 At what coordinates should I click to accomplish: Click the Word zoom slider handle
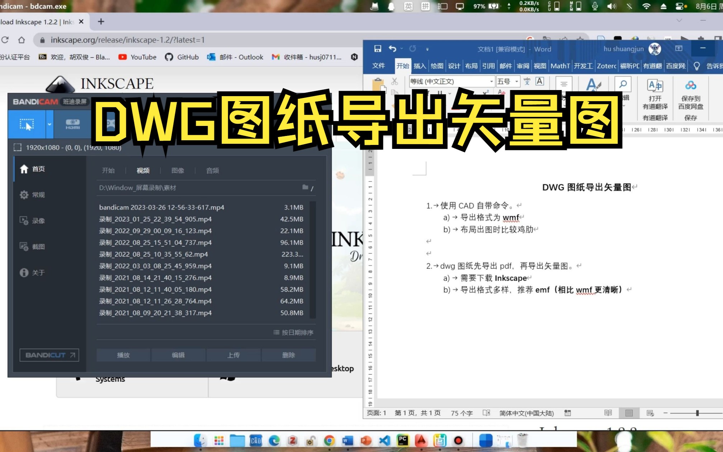coord(697,413)
